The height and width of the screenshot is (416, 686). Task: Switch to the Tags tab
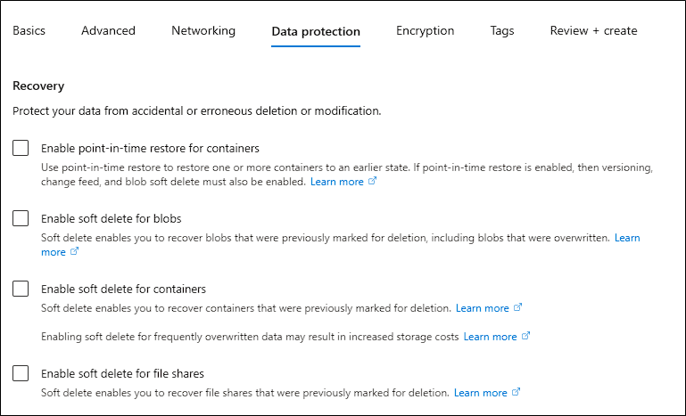pos(502,30)
